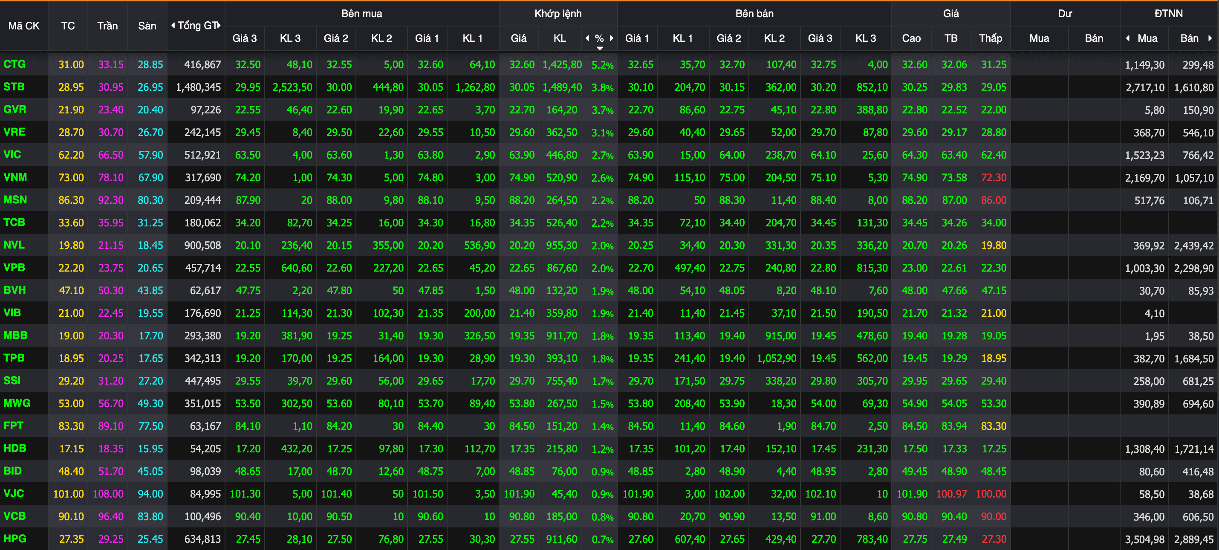Click STB's bid volume 2,523,50
This screenshot has width=1219, height=550.
pyautogui.click(x=292, y=87)
